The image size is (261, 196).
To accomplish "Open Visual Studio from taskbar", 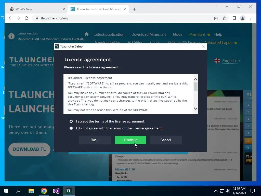I will (x=56, y=191).
